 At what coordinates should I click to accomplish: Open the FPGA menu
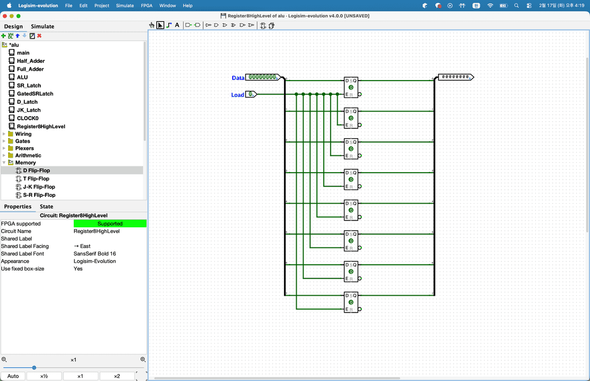(147, 5)
